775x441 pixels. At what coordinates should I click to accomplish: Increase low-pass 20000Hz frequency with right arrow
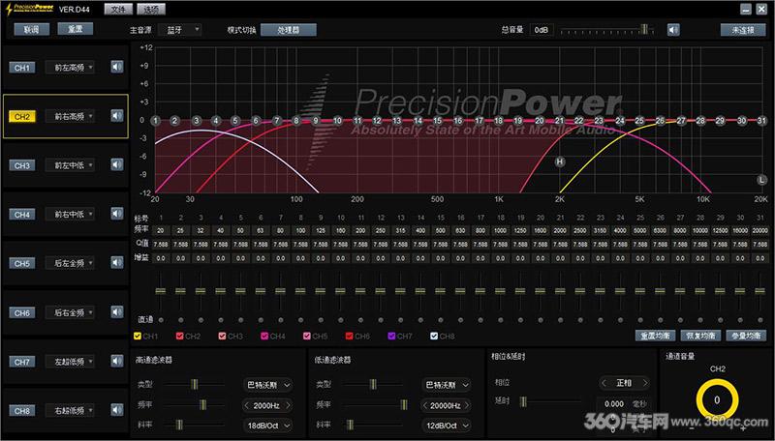click(467, 405)
